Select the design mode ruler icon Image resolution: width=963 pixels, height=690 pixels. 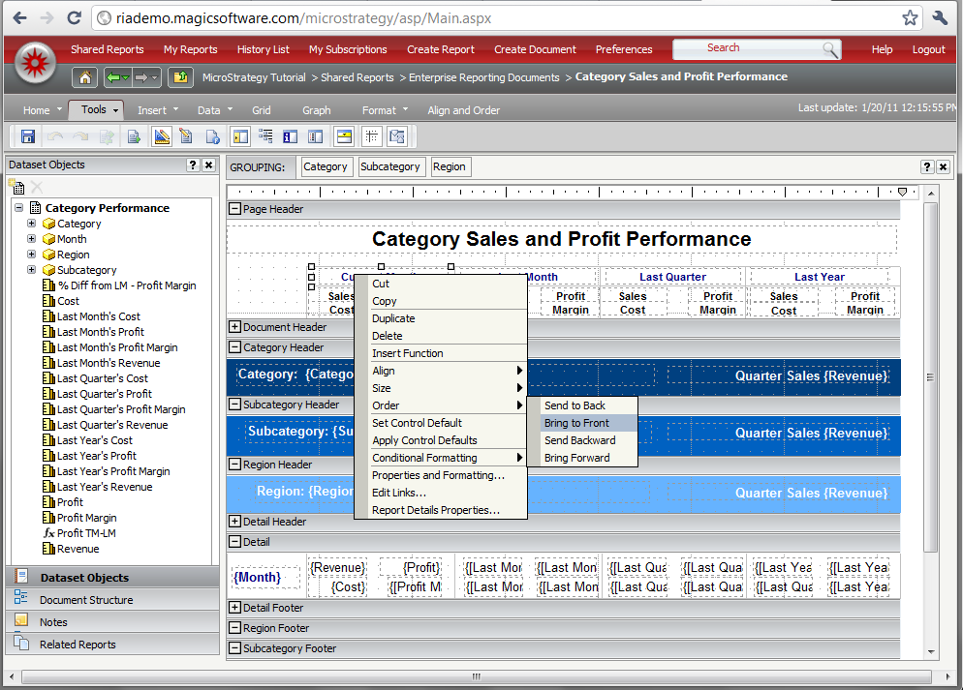tap(161, 136)
